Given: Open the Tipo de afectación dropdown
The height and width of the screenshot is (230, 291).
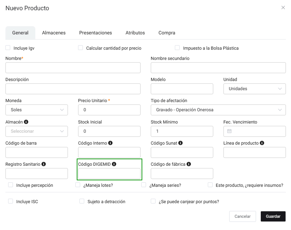Looking at the screenshot, I should point(218,110).
